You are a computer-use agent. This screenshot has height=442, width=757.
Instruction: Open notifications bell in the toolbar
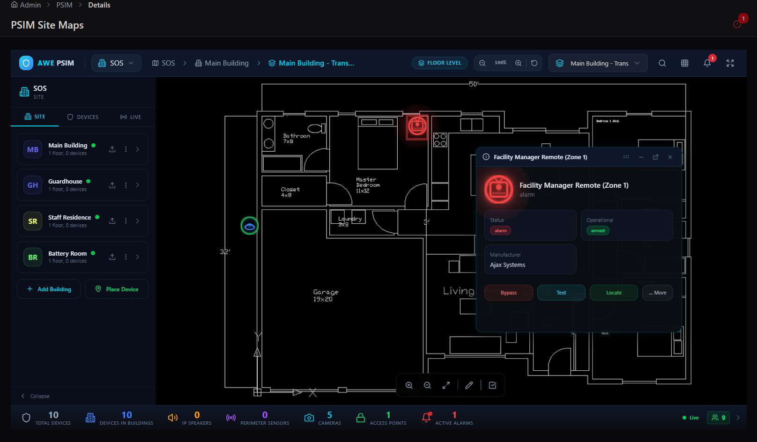707,63
